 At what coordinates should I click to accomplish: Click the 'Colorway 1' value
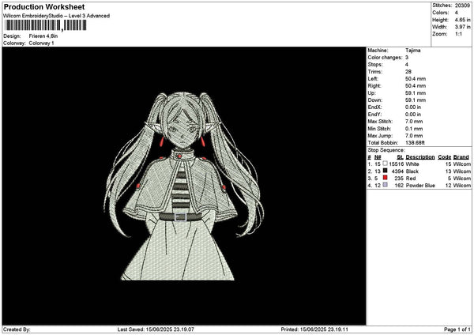tap(41, 43)
